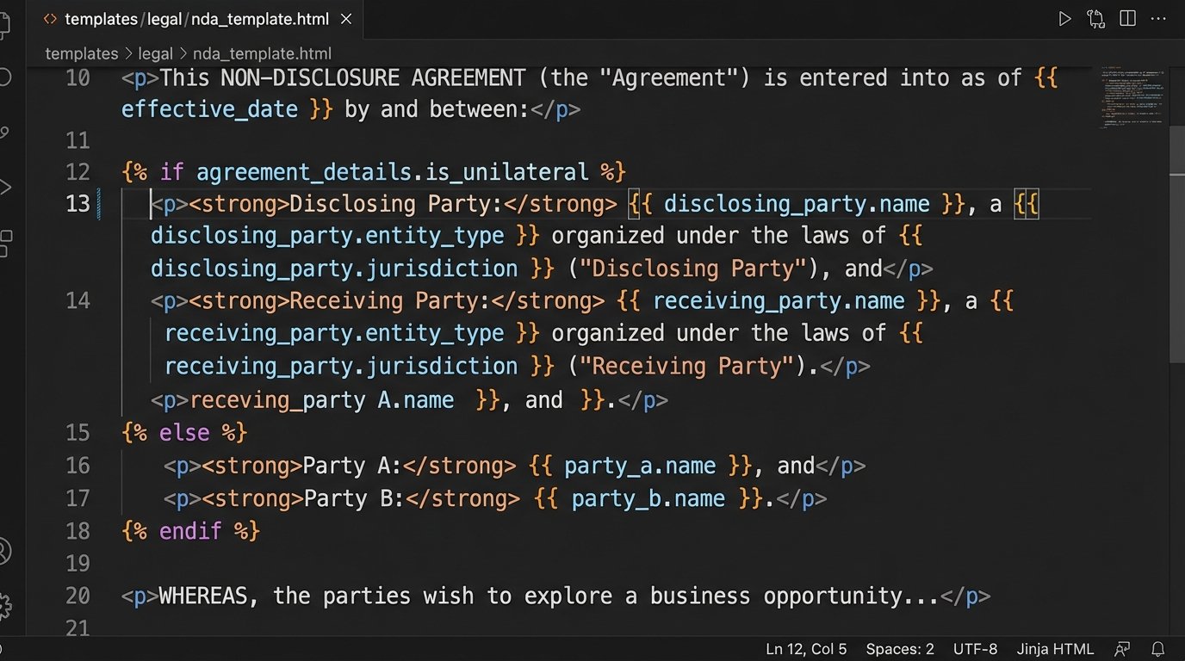The width and height of the screenshot is (1185, 661).
Task: Open changes with the compare icon
Action: coord(1095,18)
